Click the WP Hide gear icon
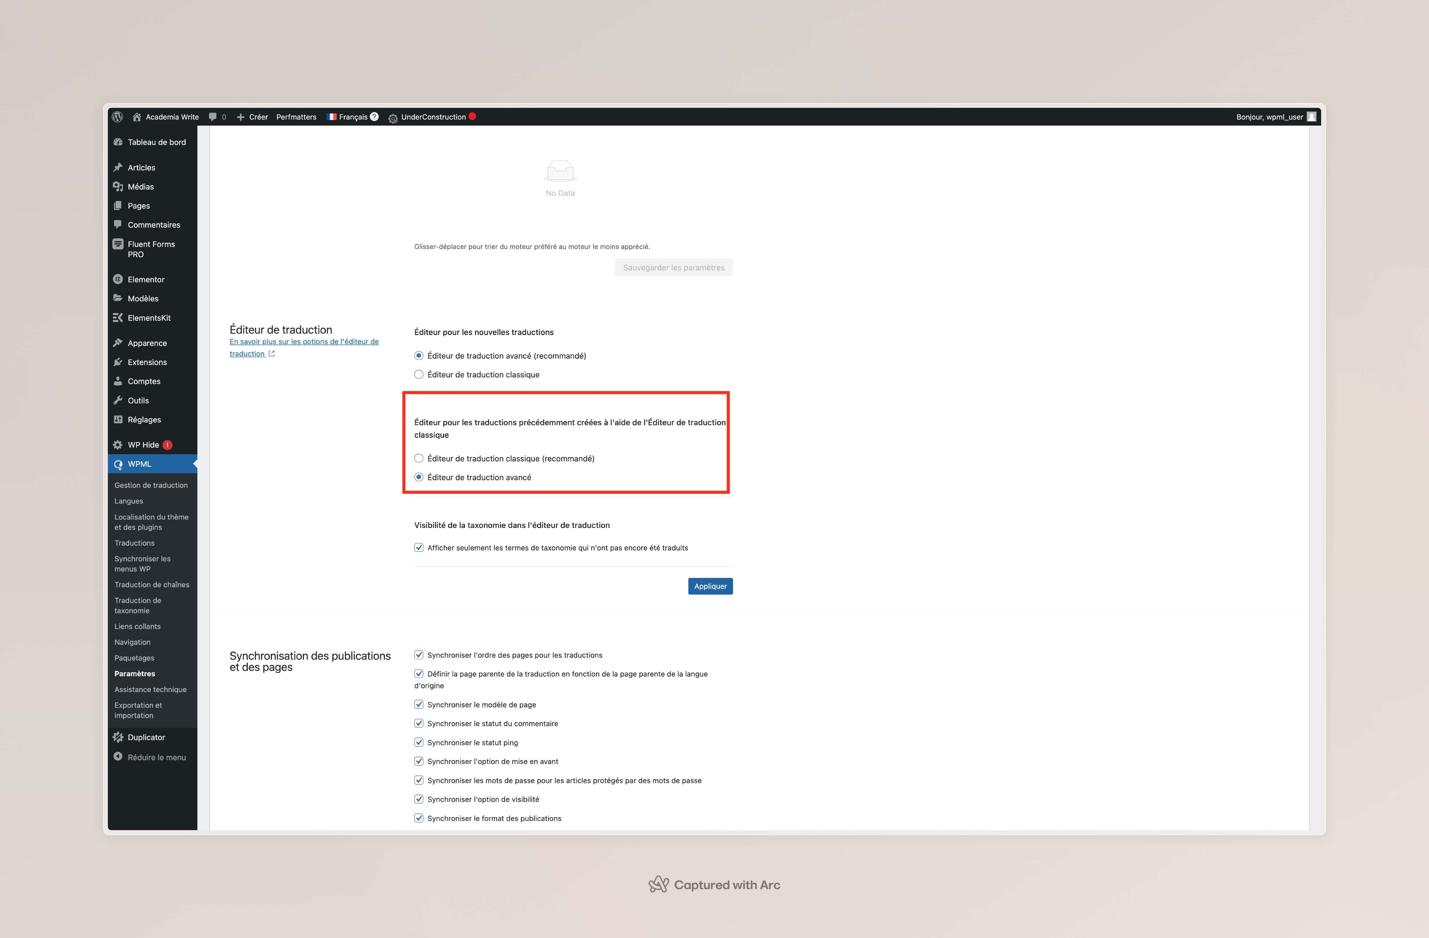Image resolution: width=1429 pixels, height=938 pixels. 118,444
